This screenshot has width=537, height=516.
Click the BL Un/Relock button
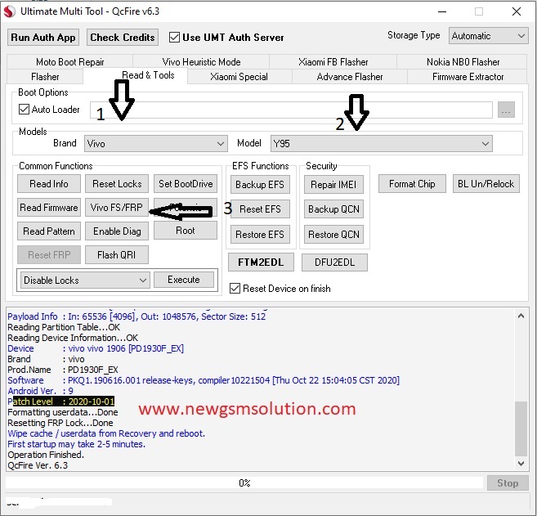(486, 184)
